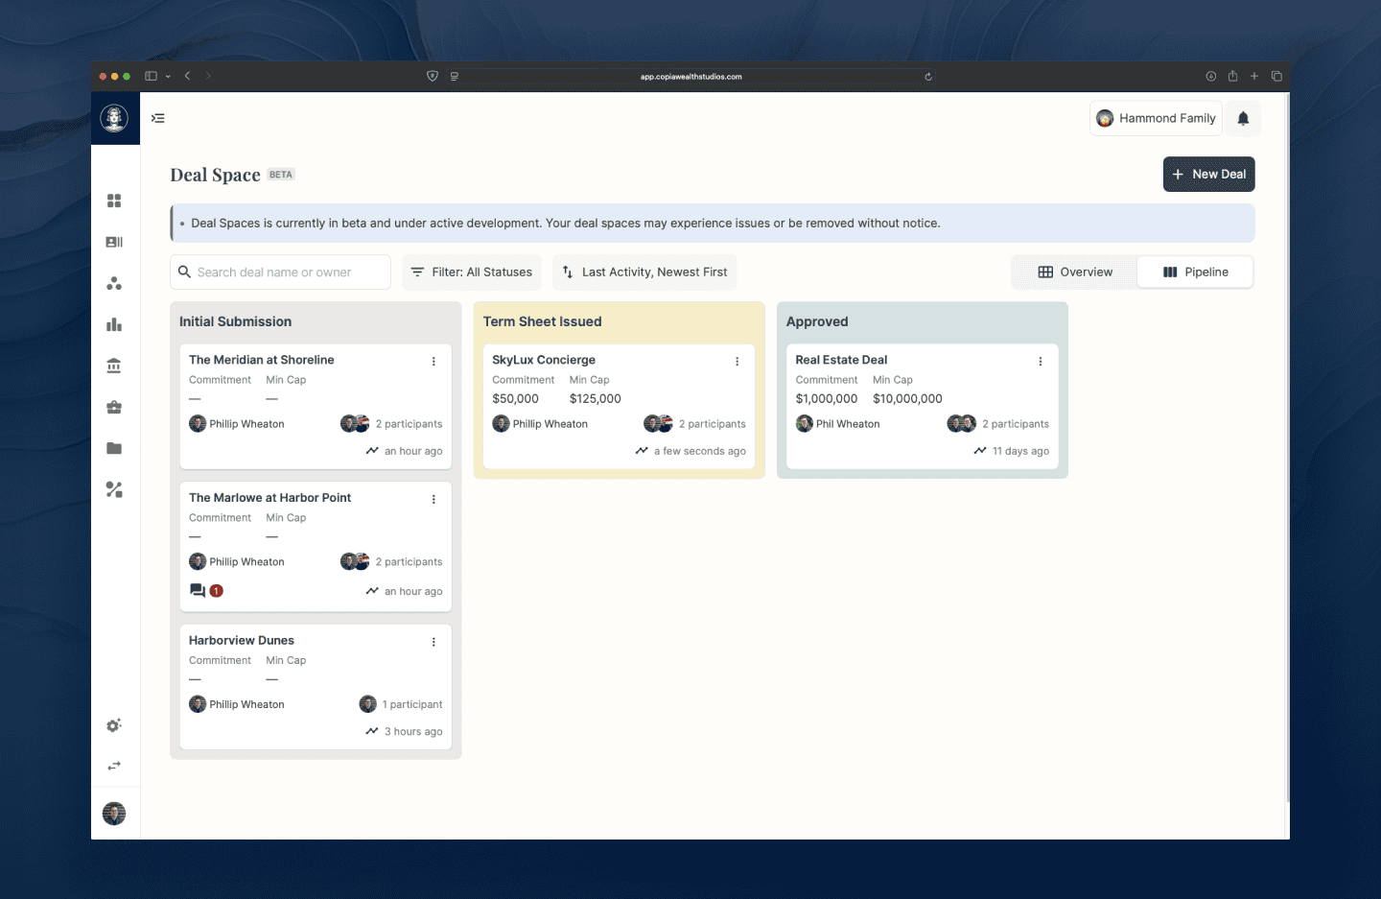Click participant avatar on Harborview Dunes card
The height and width of the screenshot is (899, 1381).
367,704
